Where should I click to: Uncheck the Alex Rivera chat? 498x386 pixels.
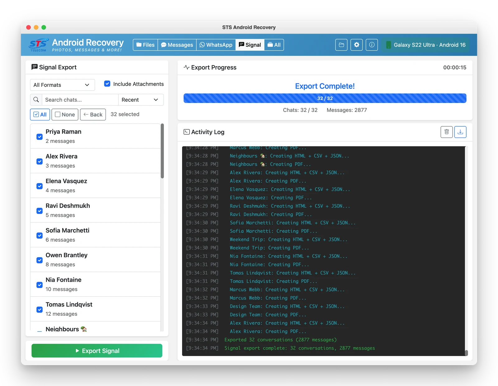(x=40, y=161)
